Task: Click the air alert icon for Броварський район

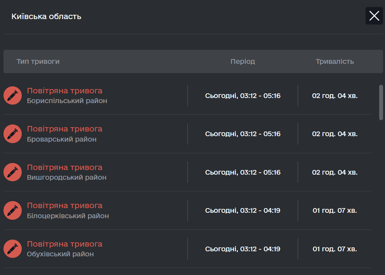Action: coord(12,134)
